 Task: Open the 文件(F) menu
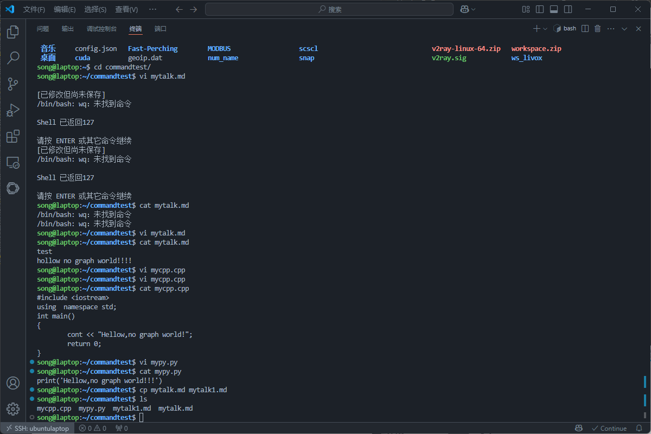click(x=34, y=9)
